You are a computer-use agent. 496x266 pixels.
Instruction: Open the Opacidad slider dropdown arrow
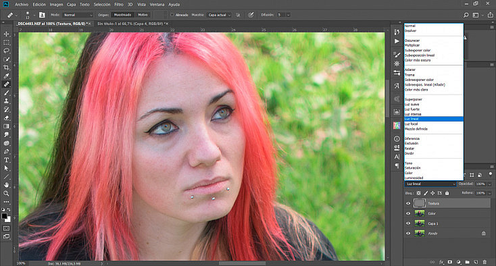coord(490,184)
